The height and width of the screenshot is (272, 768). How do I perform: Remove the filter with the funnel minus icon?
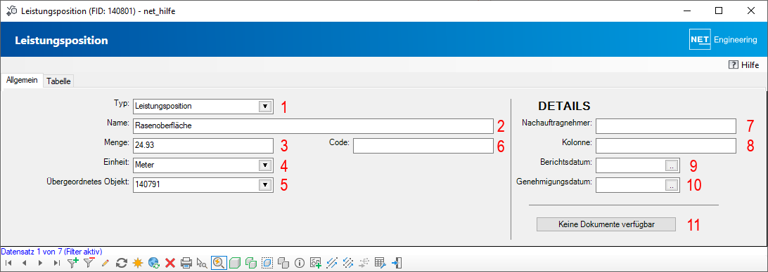[x=89, y=263]
